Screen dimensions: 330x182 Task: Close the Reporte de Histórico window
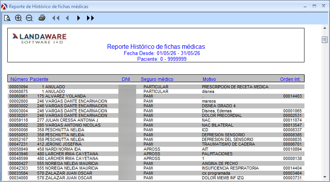[324, 6]
